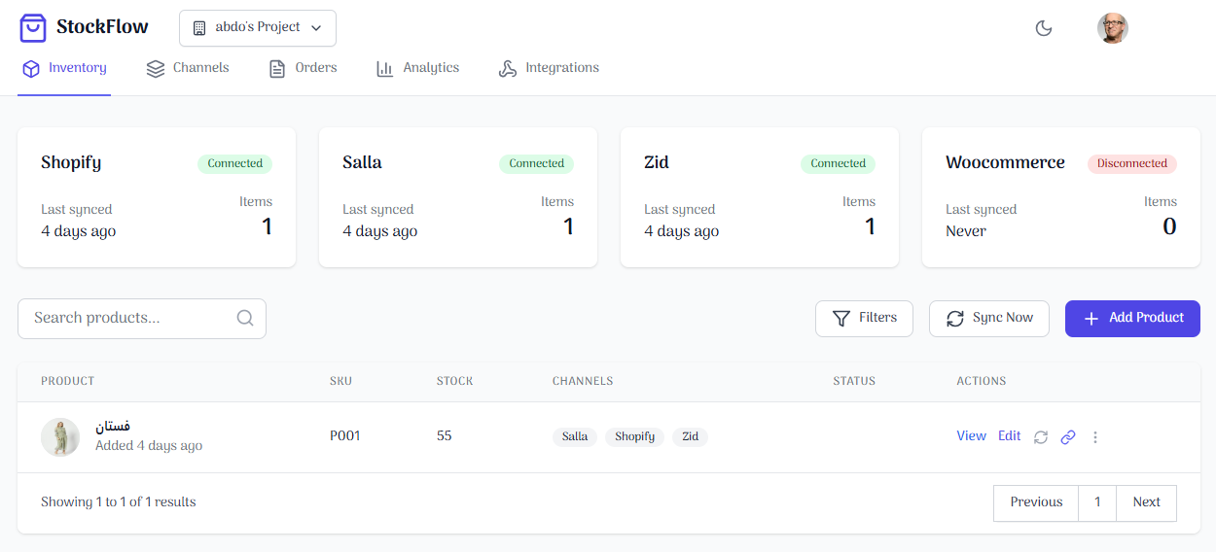The image size is (1216, 552).
Task: Click the Zid channel tag in product row
Action: tap(690, 437)
